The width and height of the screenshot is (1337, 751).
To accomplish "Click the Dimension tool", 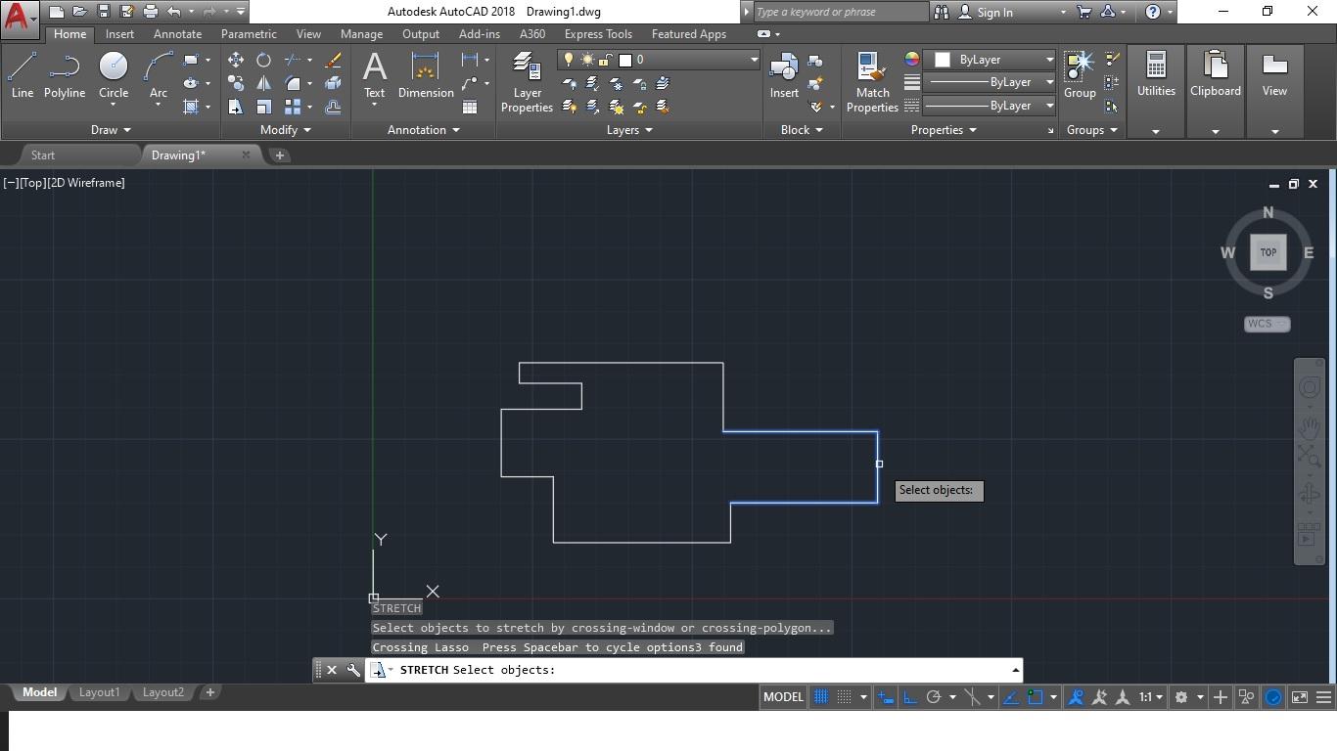I will point(426,75).
